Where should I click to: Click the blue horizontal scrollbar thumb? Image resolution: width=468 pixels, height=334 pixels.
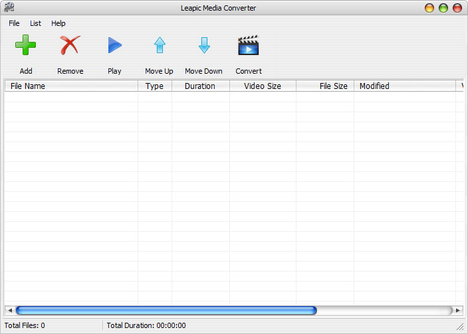coord(166,311)
